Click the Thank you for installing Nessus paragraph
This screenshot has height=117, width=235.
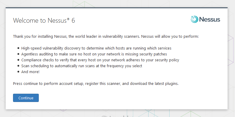coord(106,37)
